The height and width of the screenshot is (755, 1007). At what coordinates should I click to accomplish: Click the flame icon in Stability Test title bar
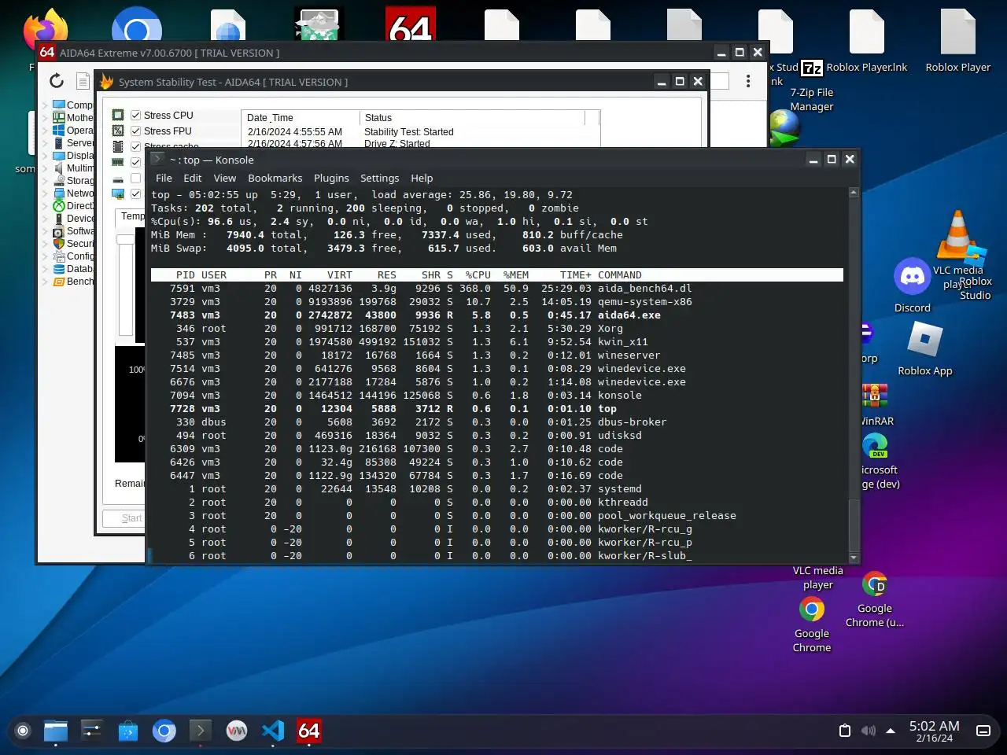pyautogui.click(x=107, y=82)
